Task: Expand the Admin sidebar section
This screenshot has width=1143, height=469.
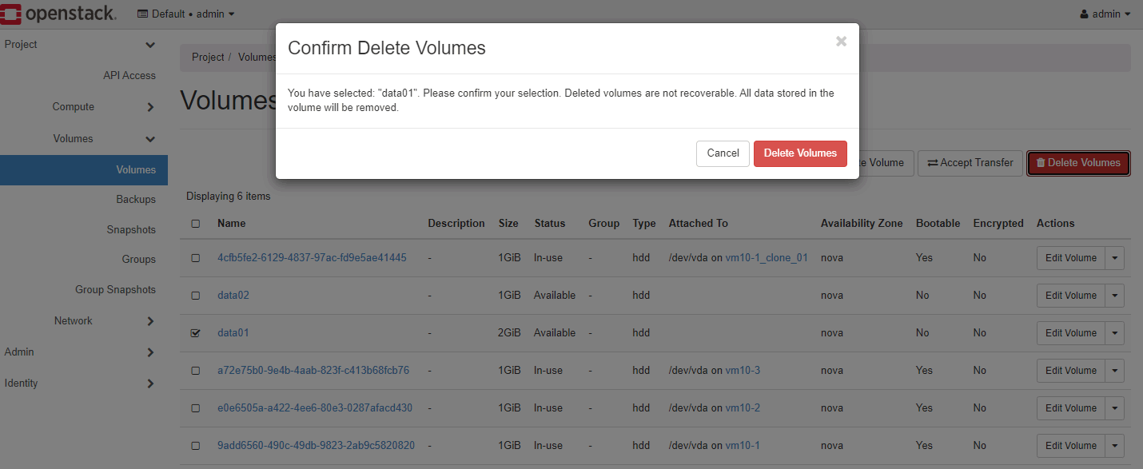Action: pos(150,352)
